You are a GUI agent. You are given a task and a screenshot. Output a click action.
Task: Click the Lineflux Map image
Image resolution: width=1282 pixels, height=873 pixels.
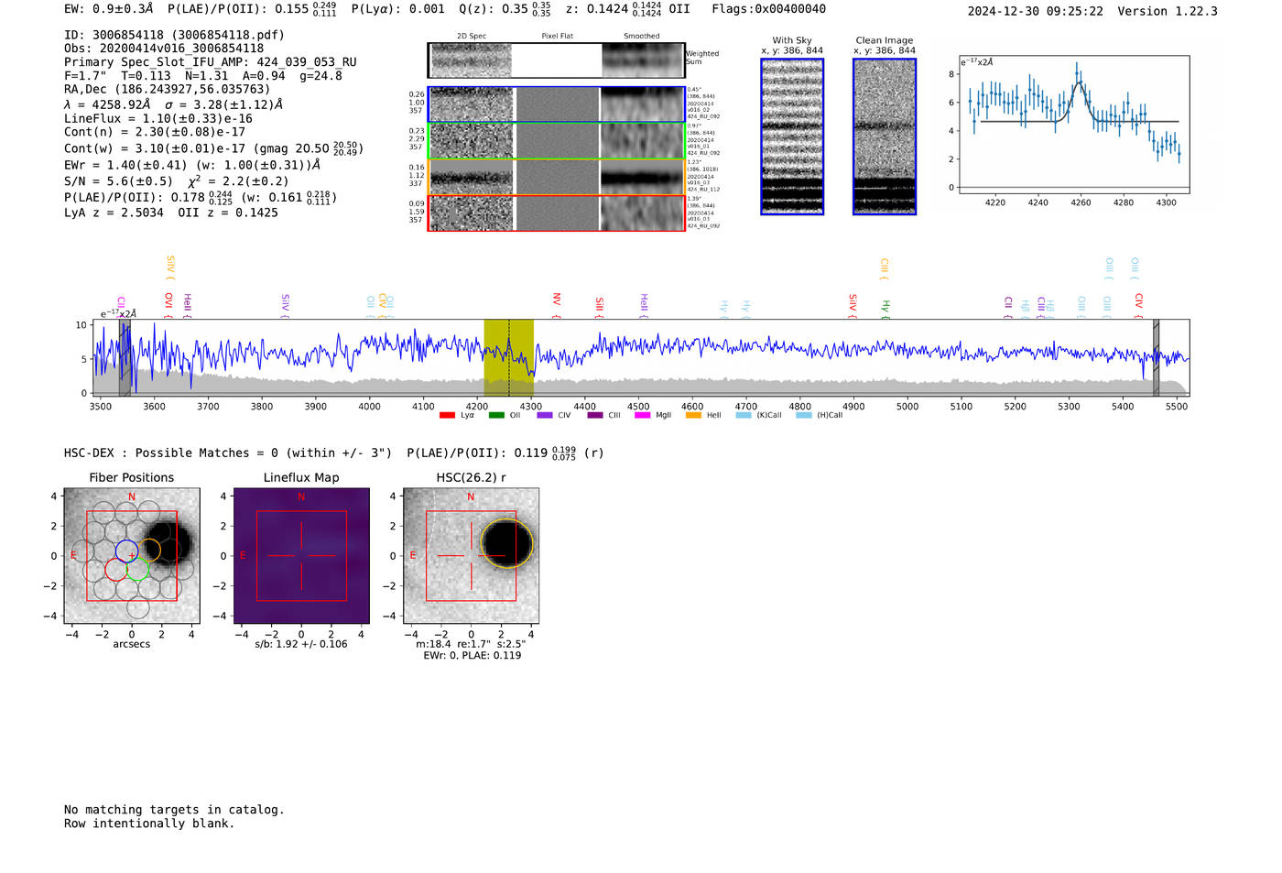pos(301,556)
